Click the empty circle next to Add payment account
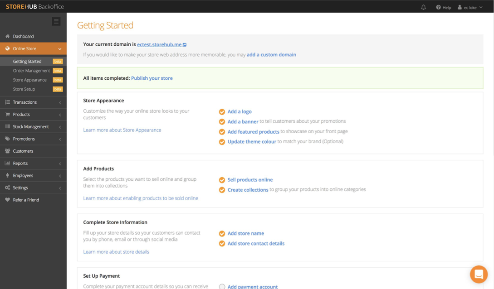Viewport: 494px width, 289px height. coord(222,286)
